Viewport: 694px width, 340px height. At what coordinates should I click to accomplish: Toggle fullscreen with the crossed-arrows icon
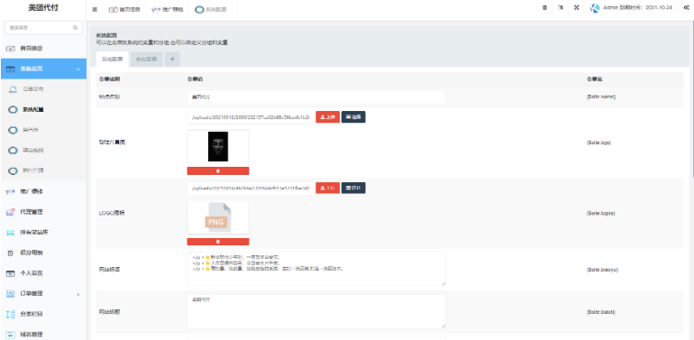[x=577, y=7]
